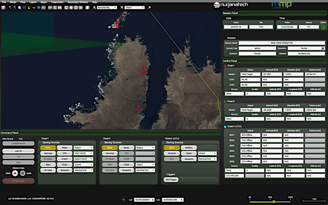Click the overlapping-squares zoom window icon
Viewport: 328px width, 205px height.
[x=20, y=8]
